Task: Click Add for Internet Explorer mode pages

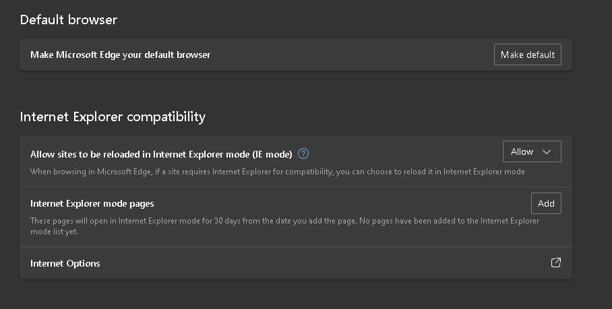Action: (x=546, y=203)
